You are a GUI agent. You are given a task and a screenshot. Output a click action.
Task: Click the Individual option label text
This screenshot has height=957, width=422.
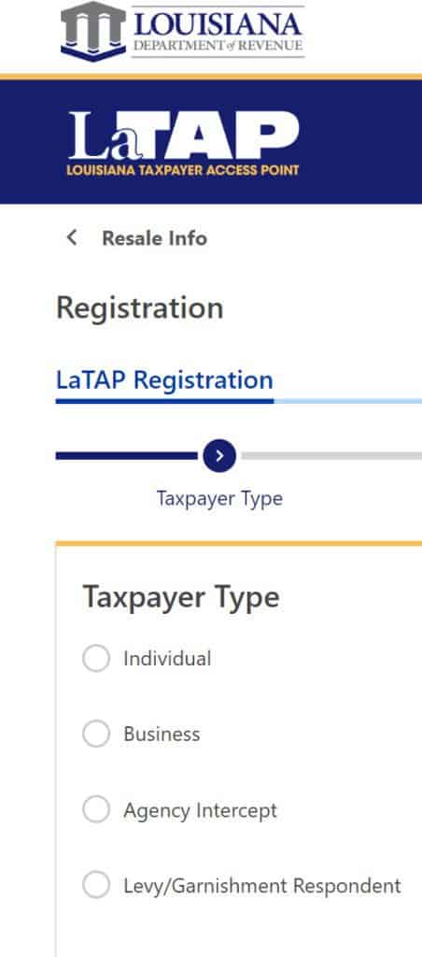tap(167, 659)
